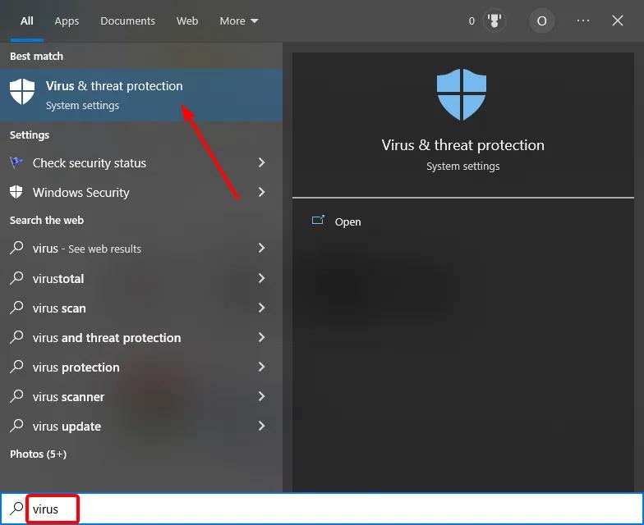The image size is (644, 525).
Task: Click the flag icon beside Check security status
Action: [x=16, y=162]
